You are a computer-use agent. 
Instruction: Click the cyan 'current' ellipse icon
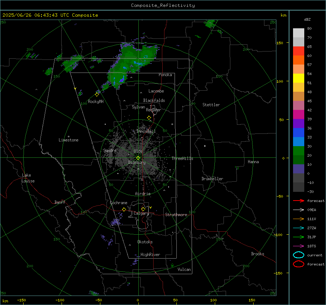[298, 255]
